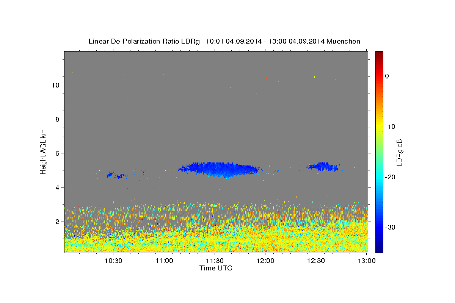Click the 'Height AGL km' axis label
Screen dimensions: 455x303
[x=43, y=152]
